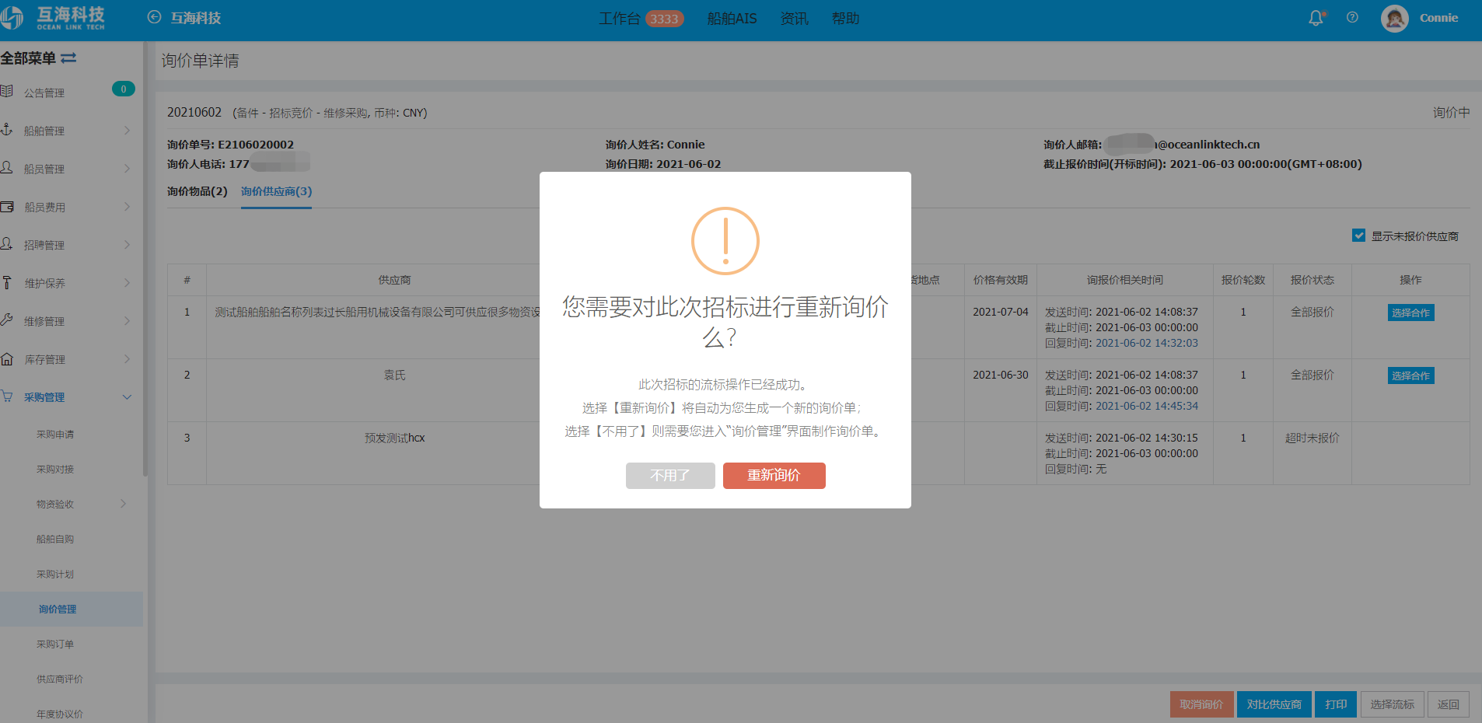
Task: Click the 对比供应商 button
Action: point(1274,704)
